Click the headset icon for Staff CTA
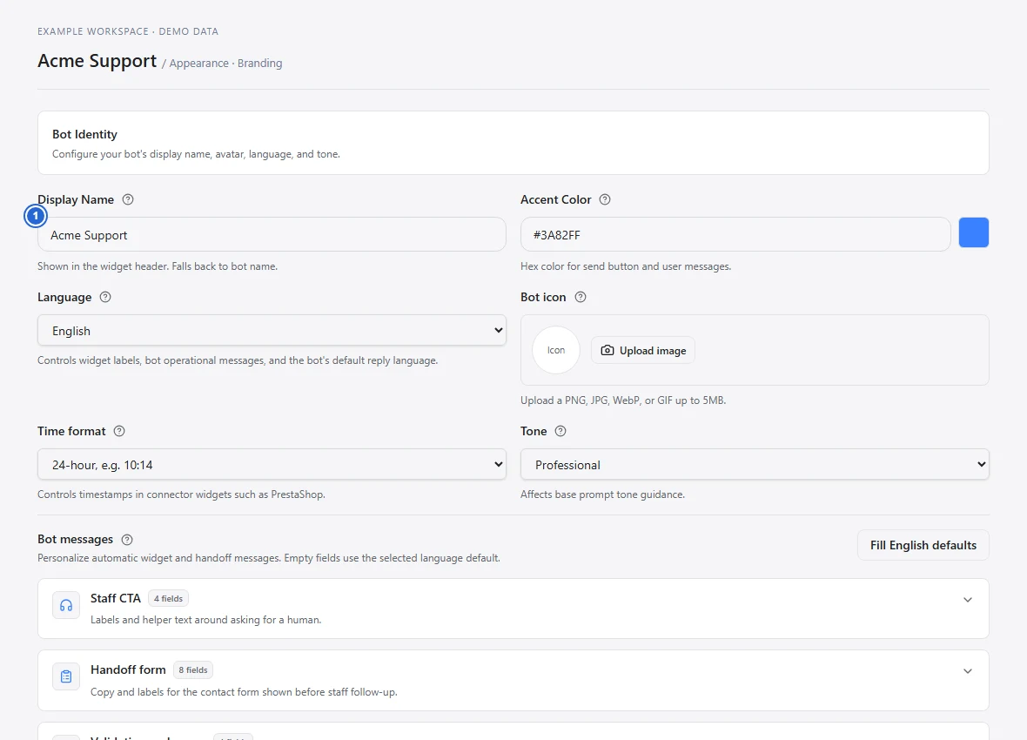 (x=66, y=606)
